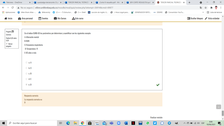
Task: Open the Wikiversity bookmark
Action: (44, 12)
